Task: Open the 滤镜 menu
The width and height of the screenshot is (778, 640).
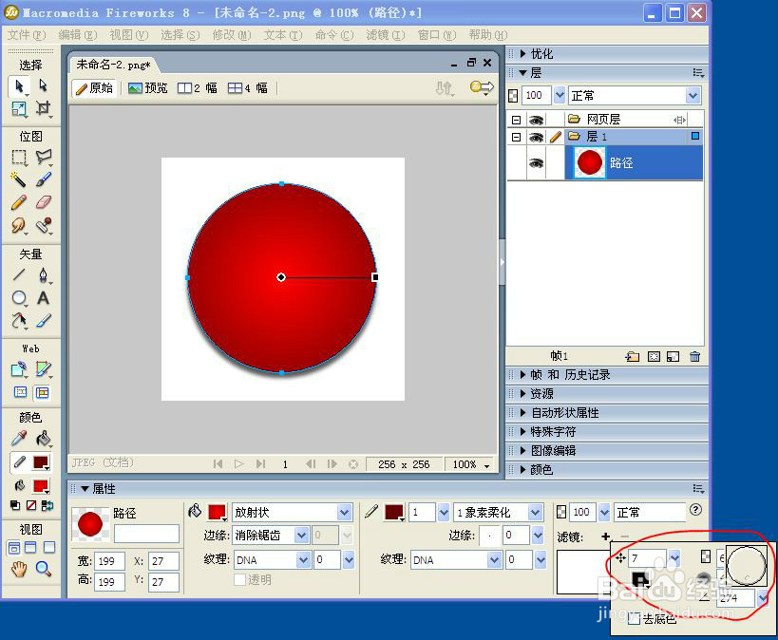Action: 385,35
